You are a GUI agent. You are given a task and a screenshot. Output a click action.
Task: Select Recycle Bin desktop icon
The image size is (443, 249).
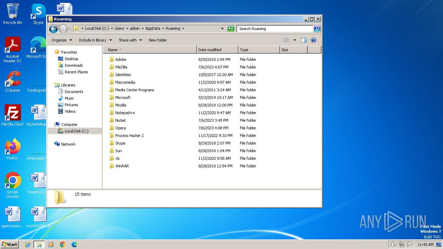tap(12, 14)
